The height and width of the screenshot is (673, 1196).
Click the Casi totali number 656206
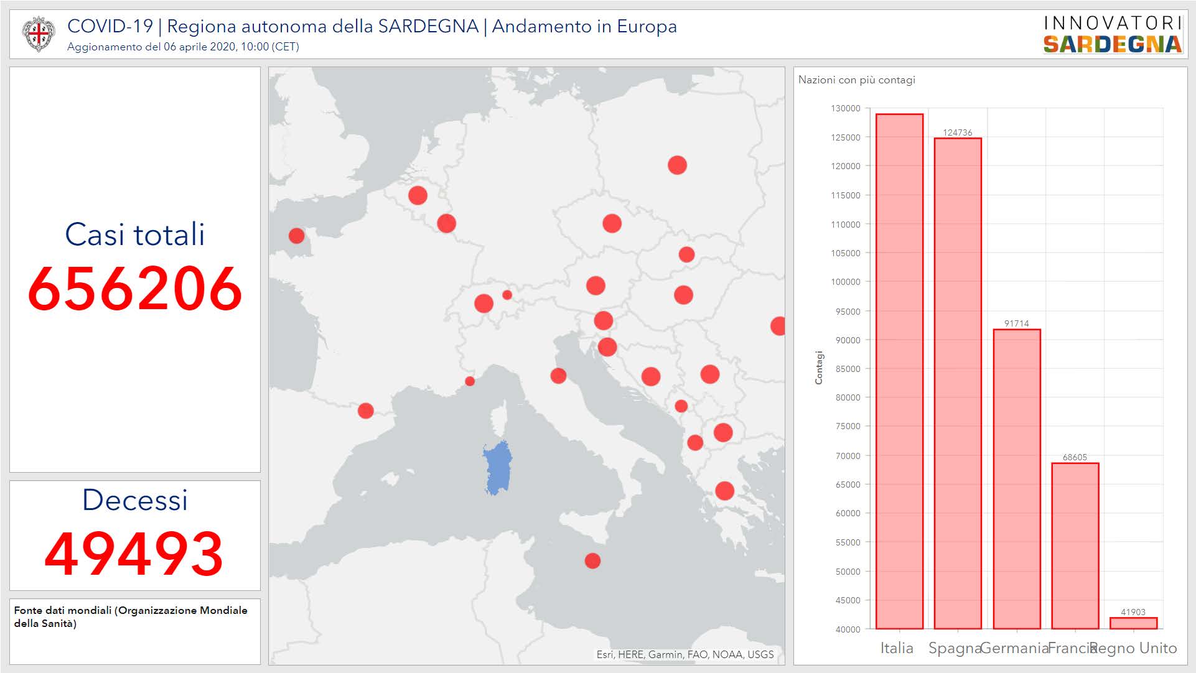[x=135, y=289]
